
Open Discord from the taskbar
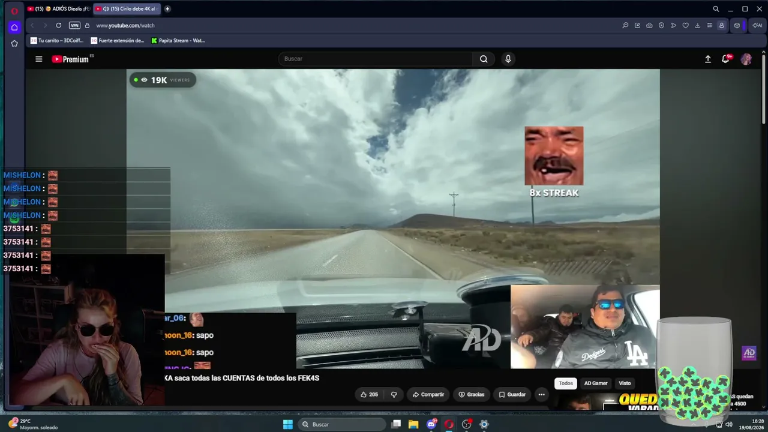(x=431, y=424)
